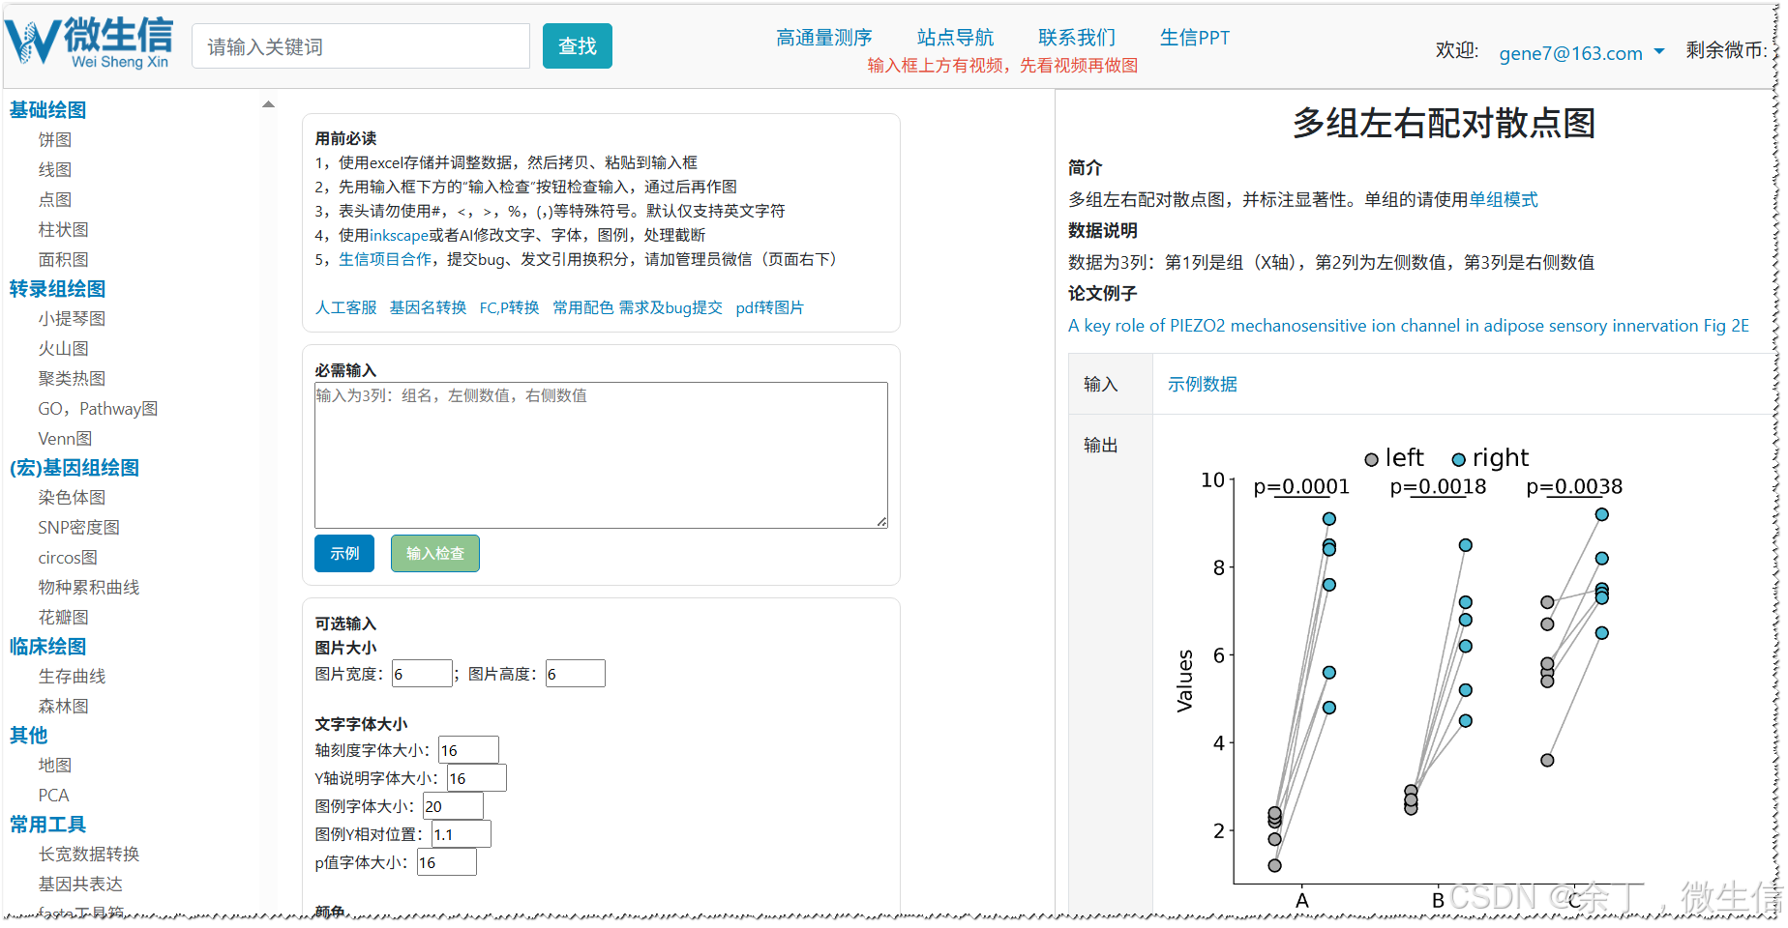
Task: Select 小提琴图 in the sidebar
Action: point(73,319)
